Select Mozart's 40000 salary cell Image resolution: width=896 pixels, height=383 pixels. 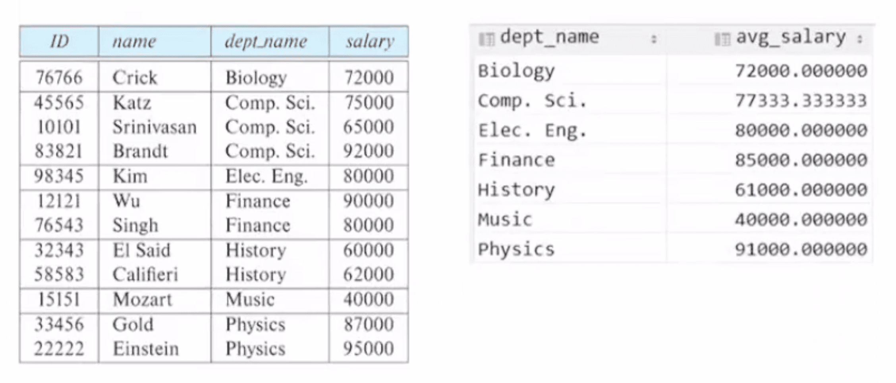tap(369, 299)
